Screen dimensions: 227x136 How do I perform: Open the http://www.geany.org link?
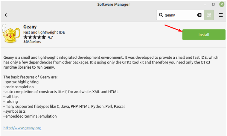22,128
